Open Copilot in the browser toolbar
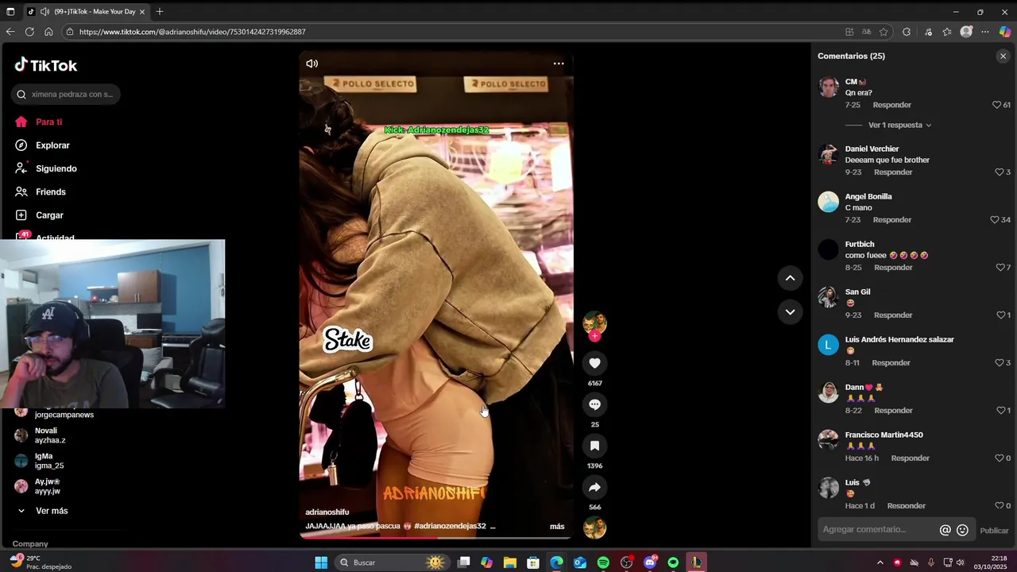 [x=1005, y=32]
